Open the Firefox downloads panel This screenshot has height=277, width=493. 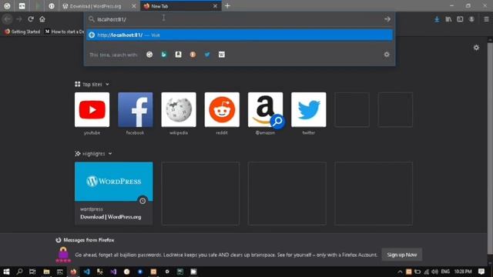437,19
